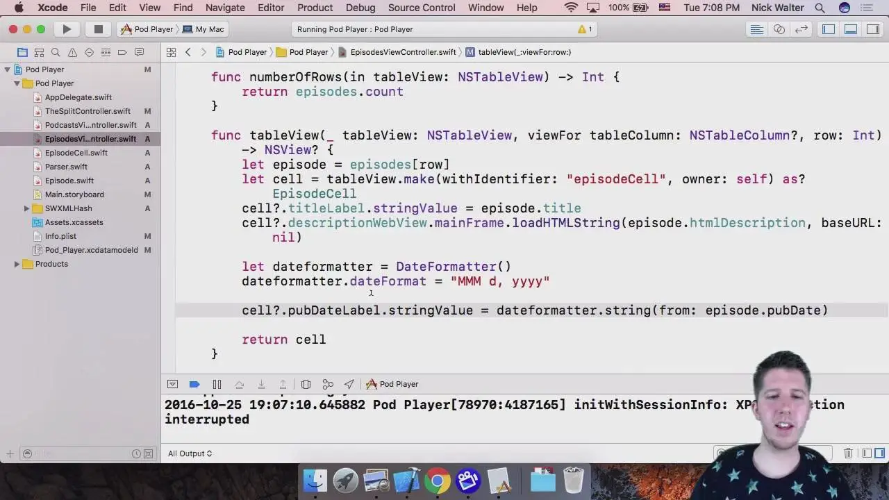Open the Source Control menu

[x=422, y=8]
